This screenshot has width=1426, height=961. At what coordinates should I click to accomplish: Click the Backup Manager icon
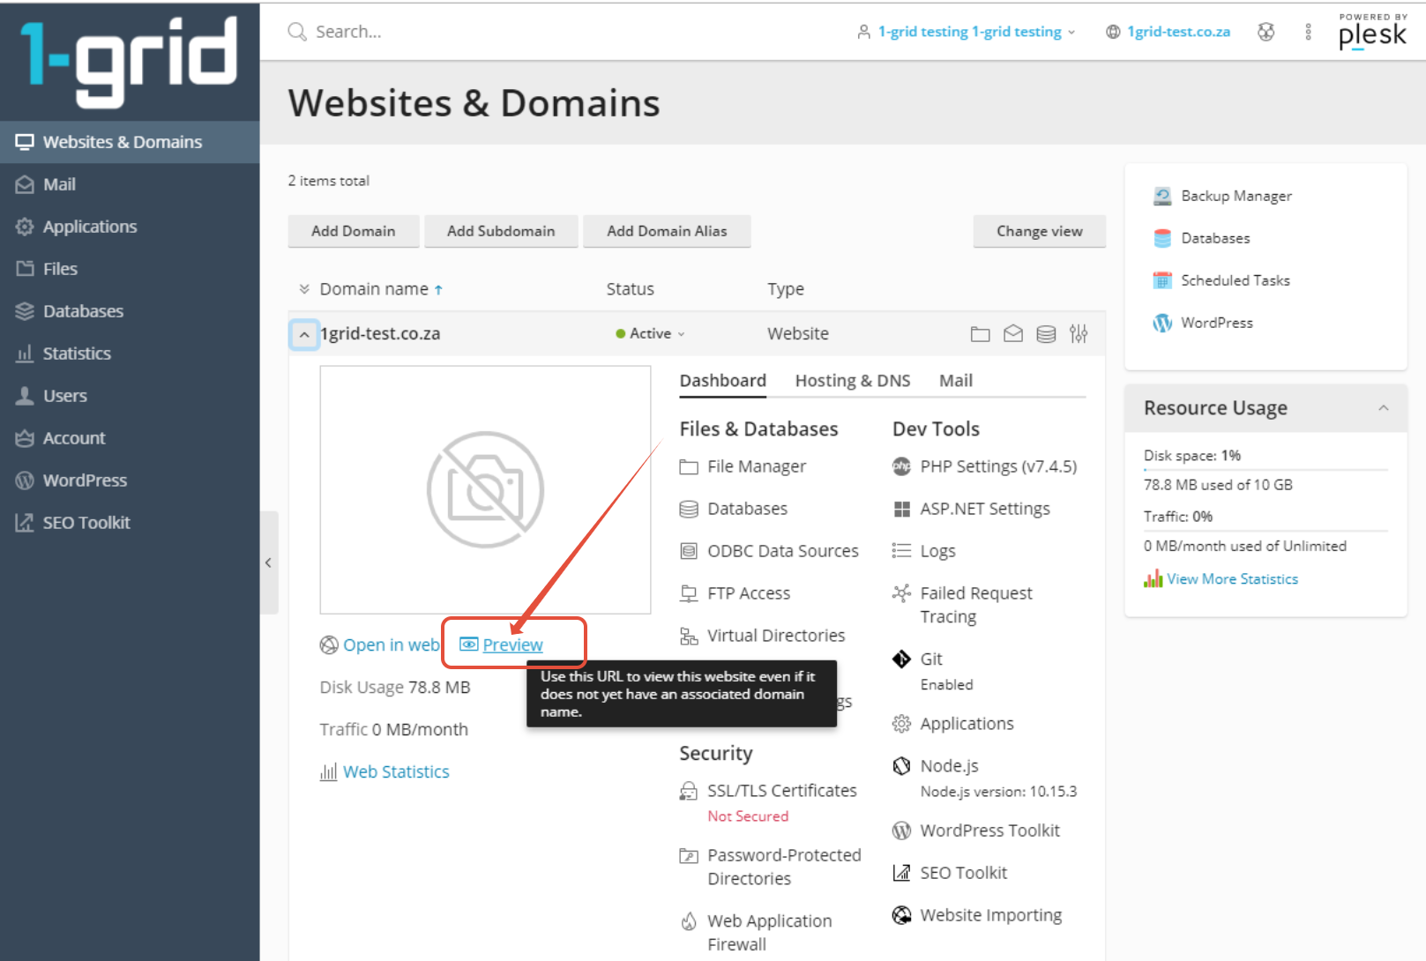[1162, 196]
